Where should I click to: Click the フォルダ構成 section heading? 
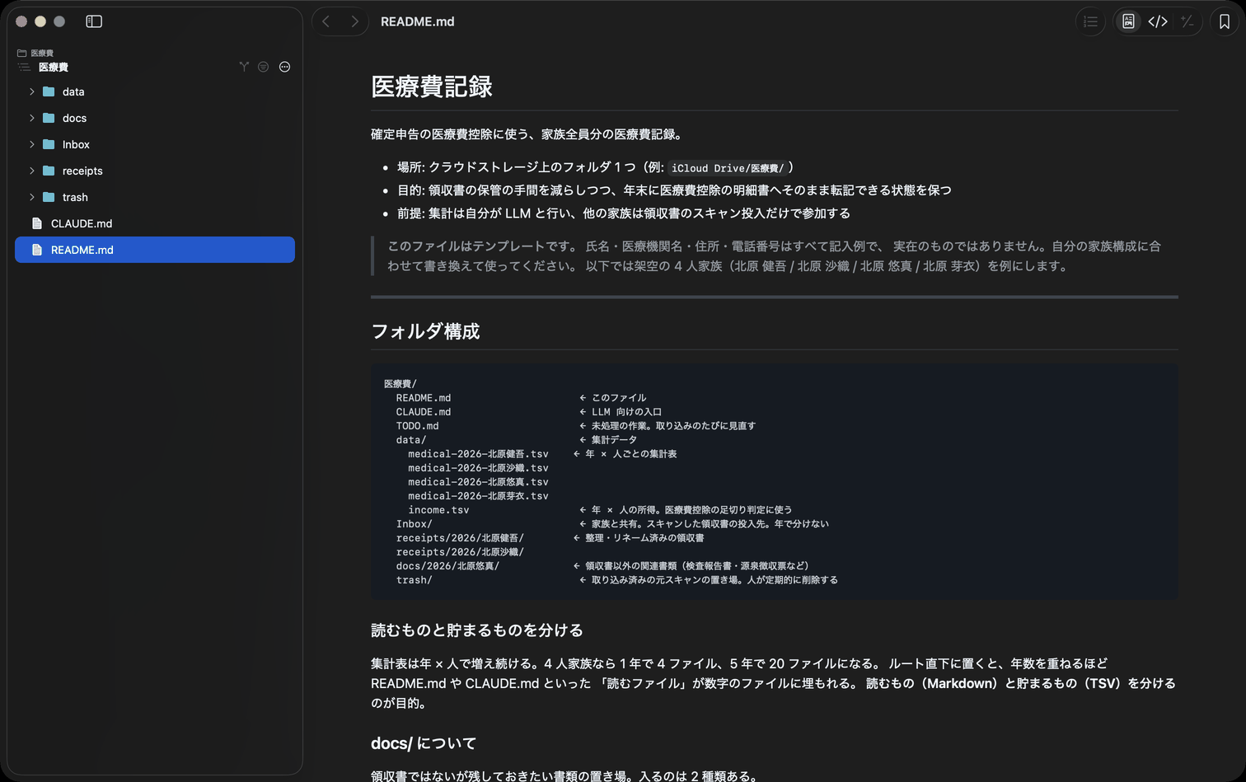(x=425, y=331)
